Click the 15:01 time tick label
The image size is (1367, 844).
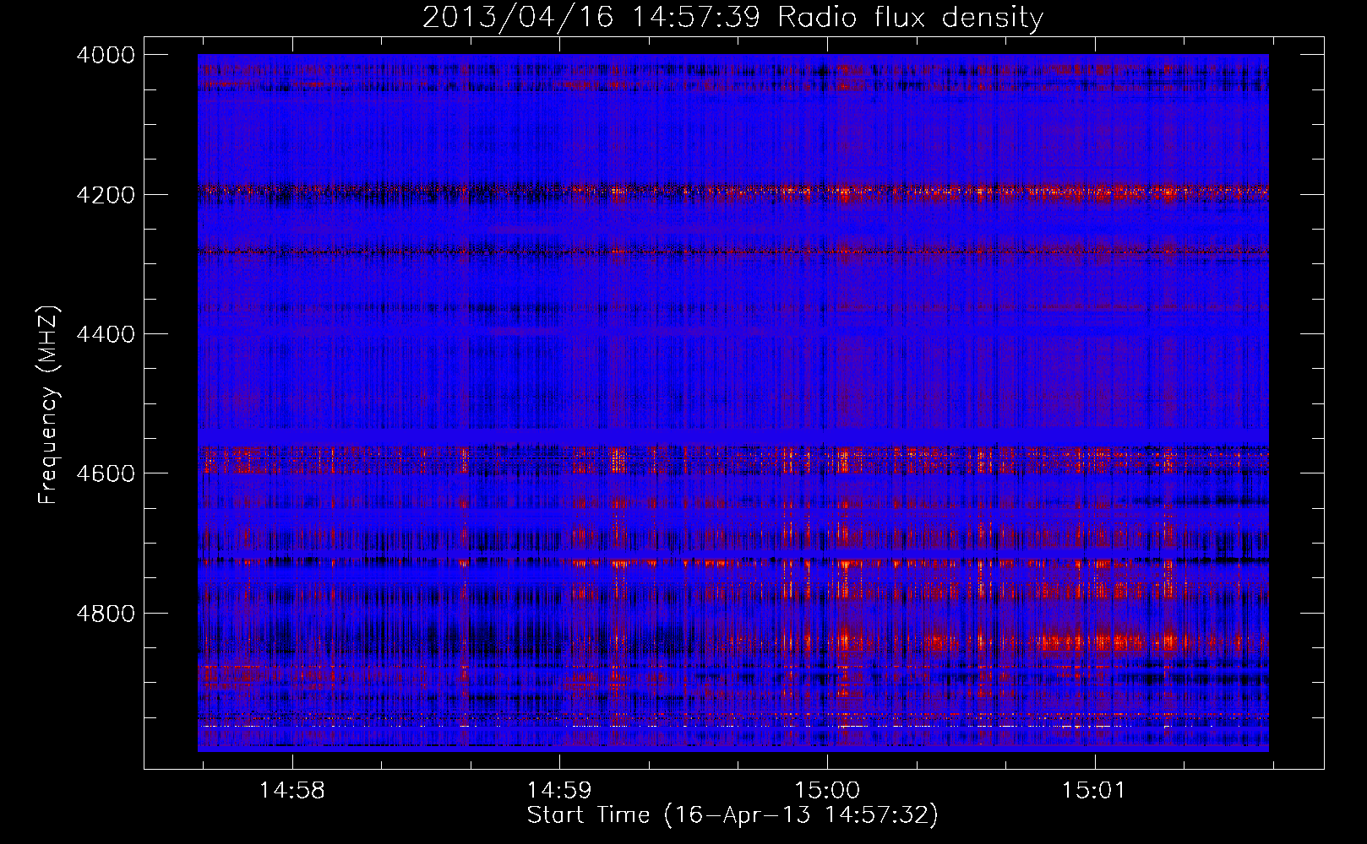point(1094,791)
